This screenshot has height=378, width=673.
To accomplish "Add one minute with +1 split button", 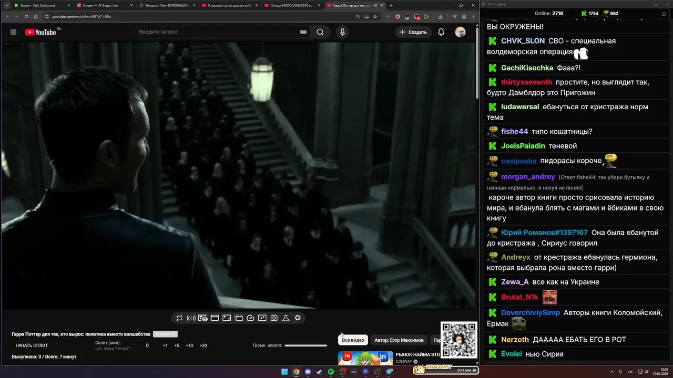I will [x=165, y=345].
